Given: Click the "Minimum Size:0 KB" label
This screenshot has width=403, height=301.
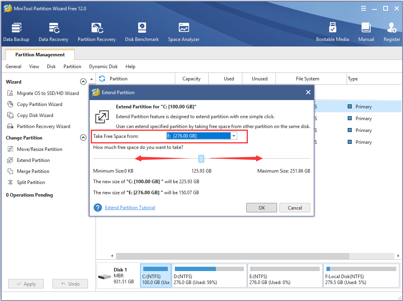Looking at the screenshot, I should [113, 171].
